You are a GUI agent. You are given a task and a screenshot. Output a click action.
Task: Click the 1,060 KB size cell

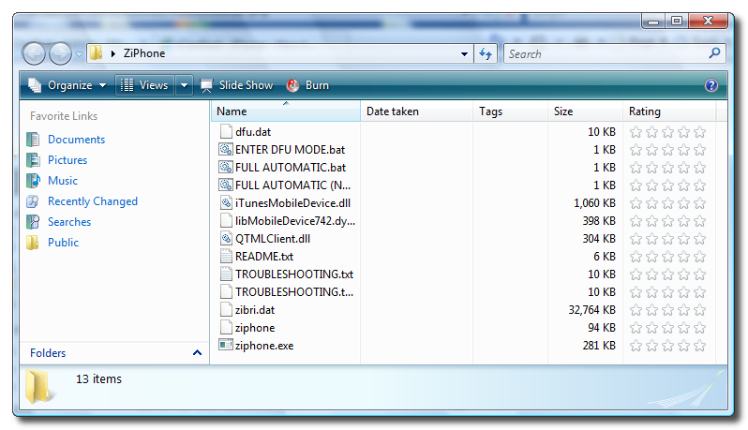(594, 203)
